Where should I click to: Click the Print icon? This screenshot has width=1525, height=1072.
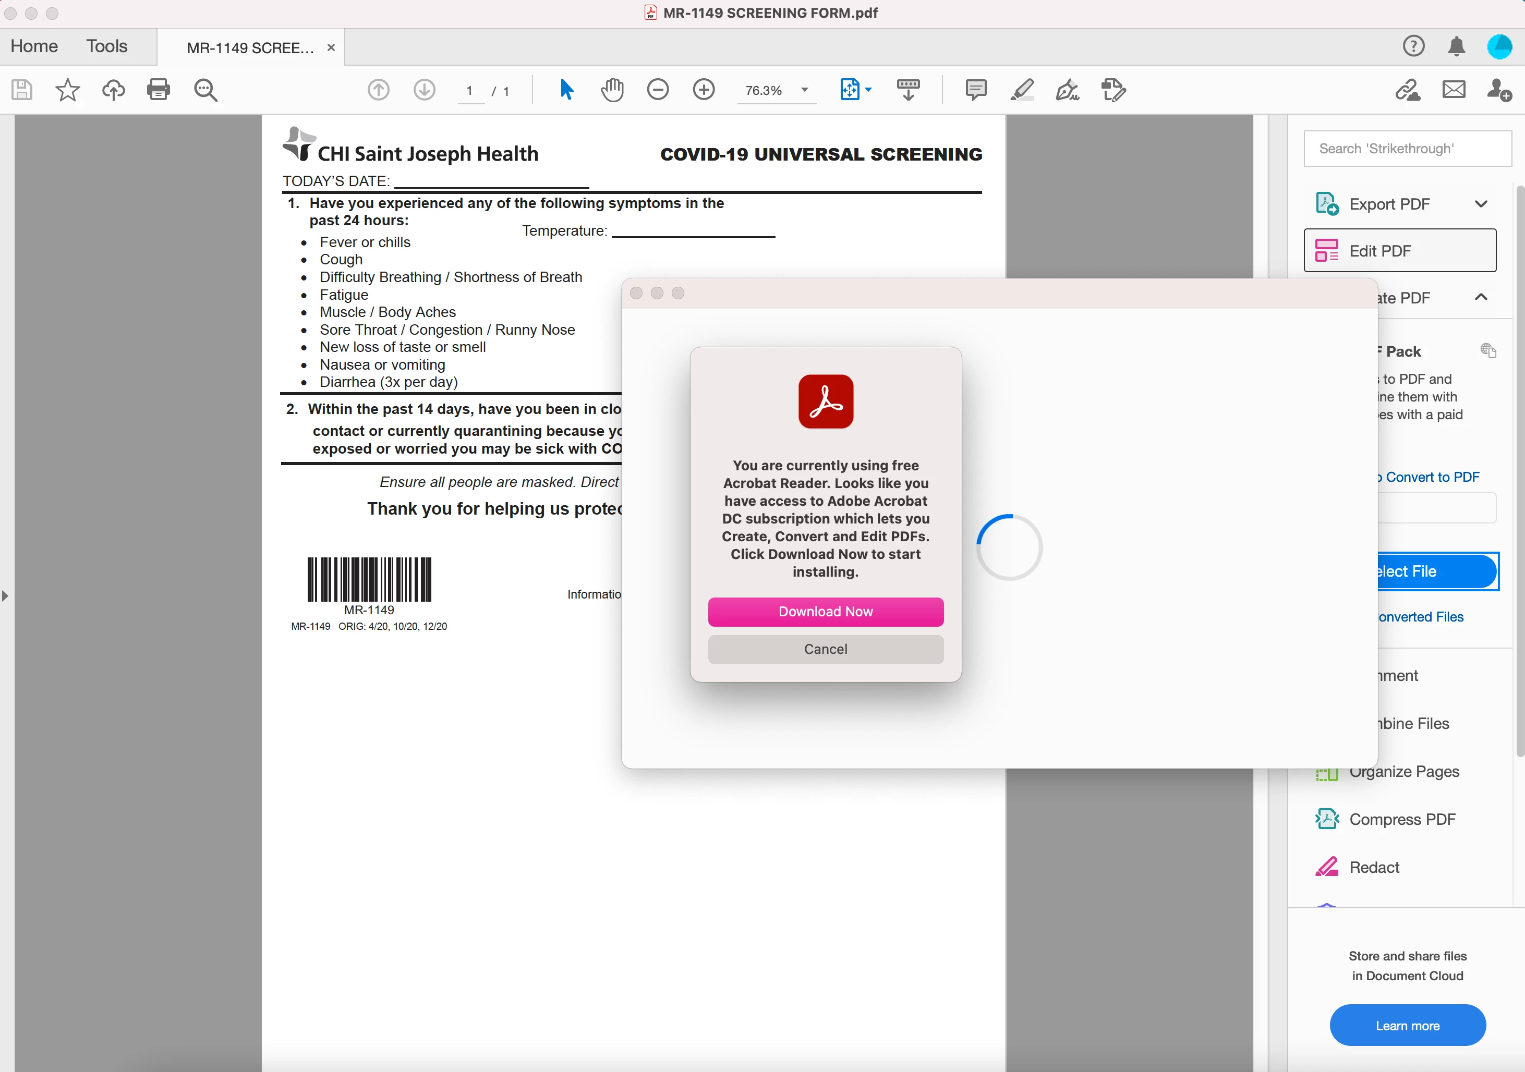[x=158, y=90]
